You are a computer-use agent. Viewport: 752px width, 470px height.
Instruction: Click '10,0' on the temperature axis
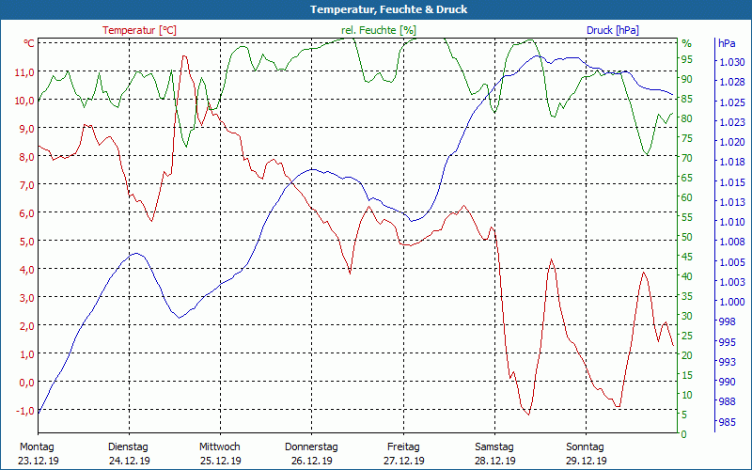[25, 101]
